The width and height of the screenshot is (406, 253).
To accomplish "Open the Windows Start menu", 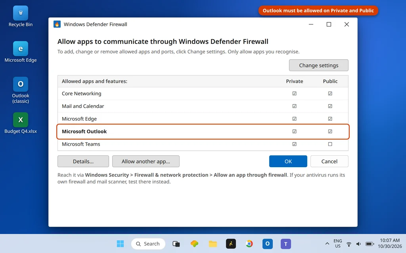I will (120, 244).
